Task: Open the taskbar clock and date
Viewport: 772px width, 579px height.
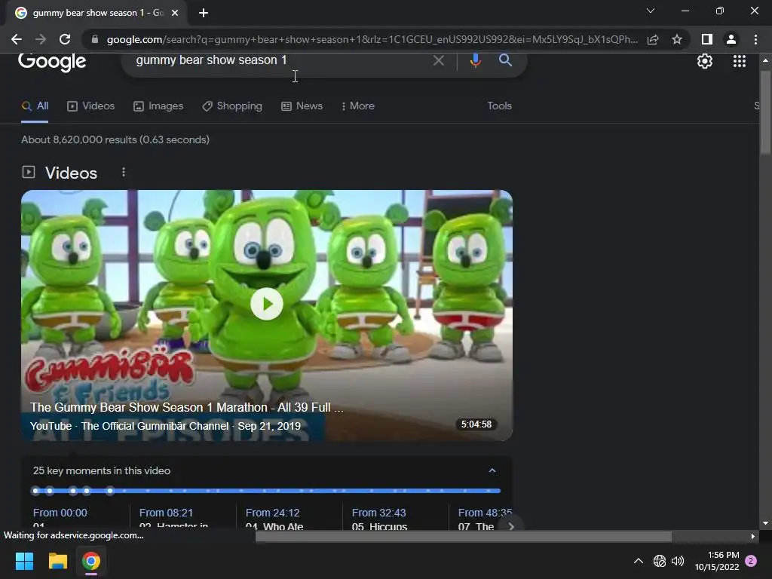Action: 717,561
